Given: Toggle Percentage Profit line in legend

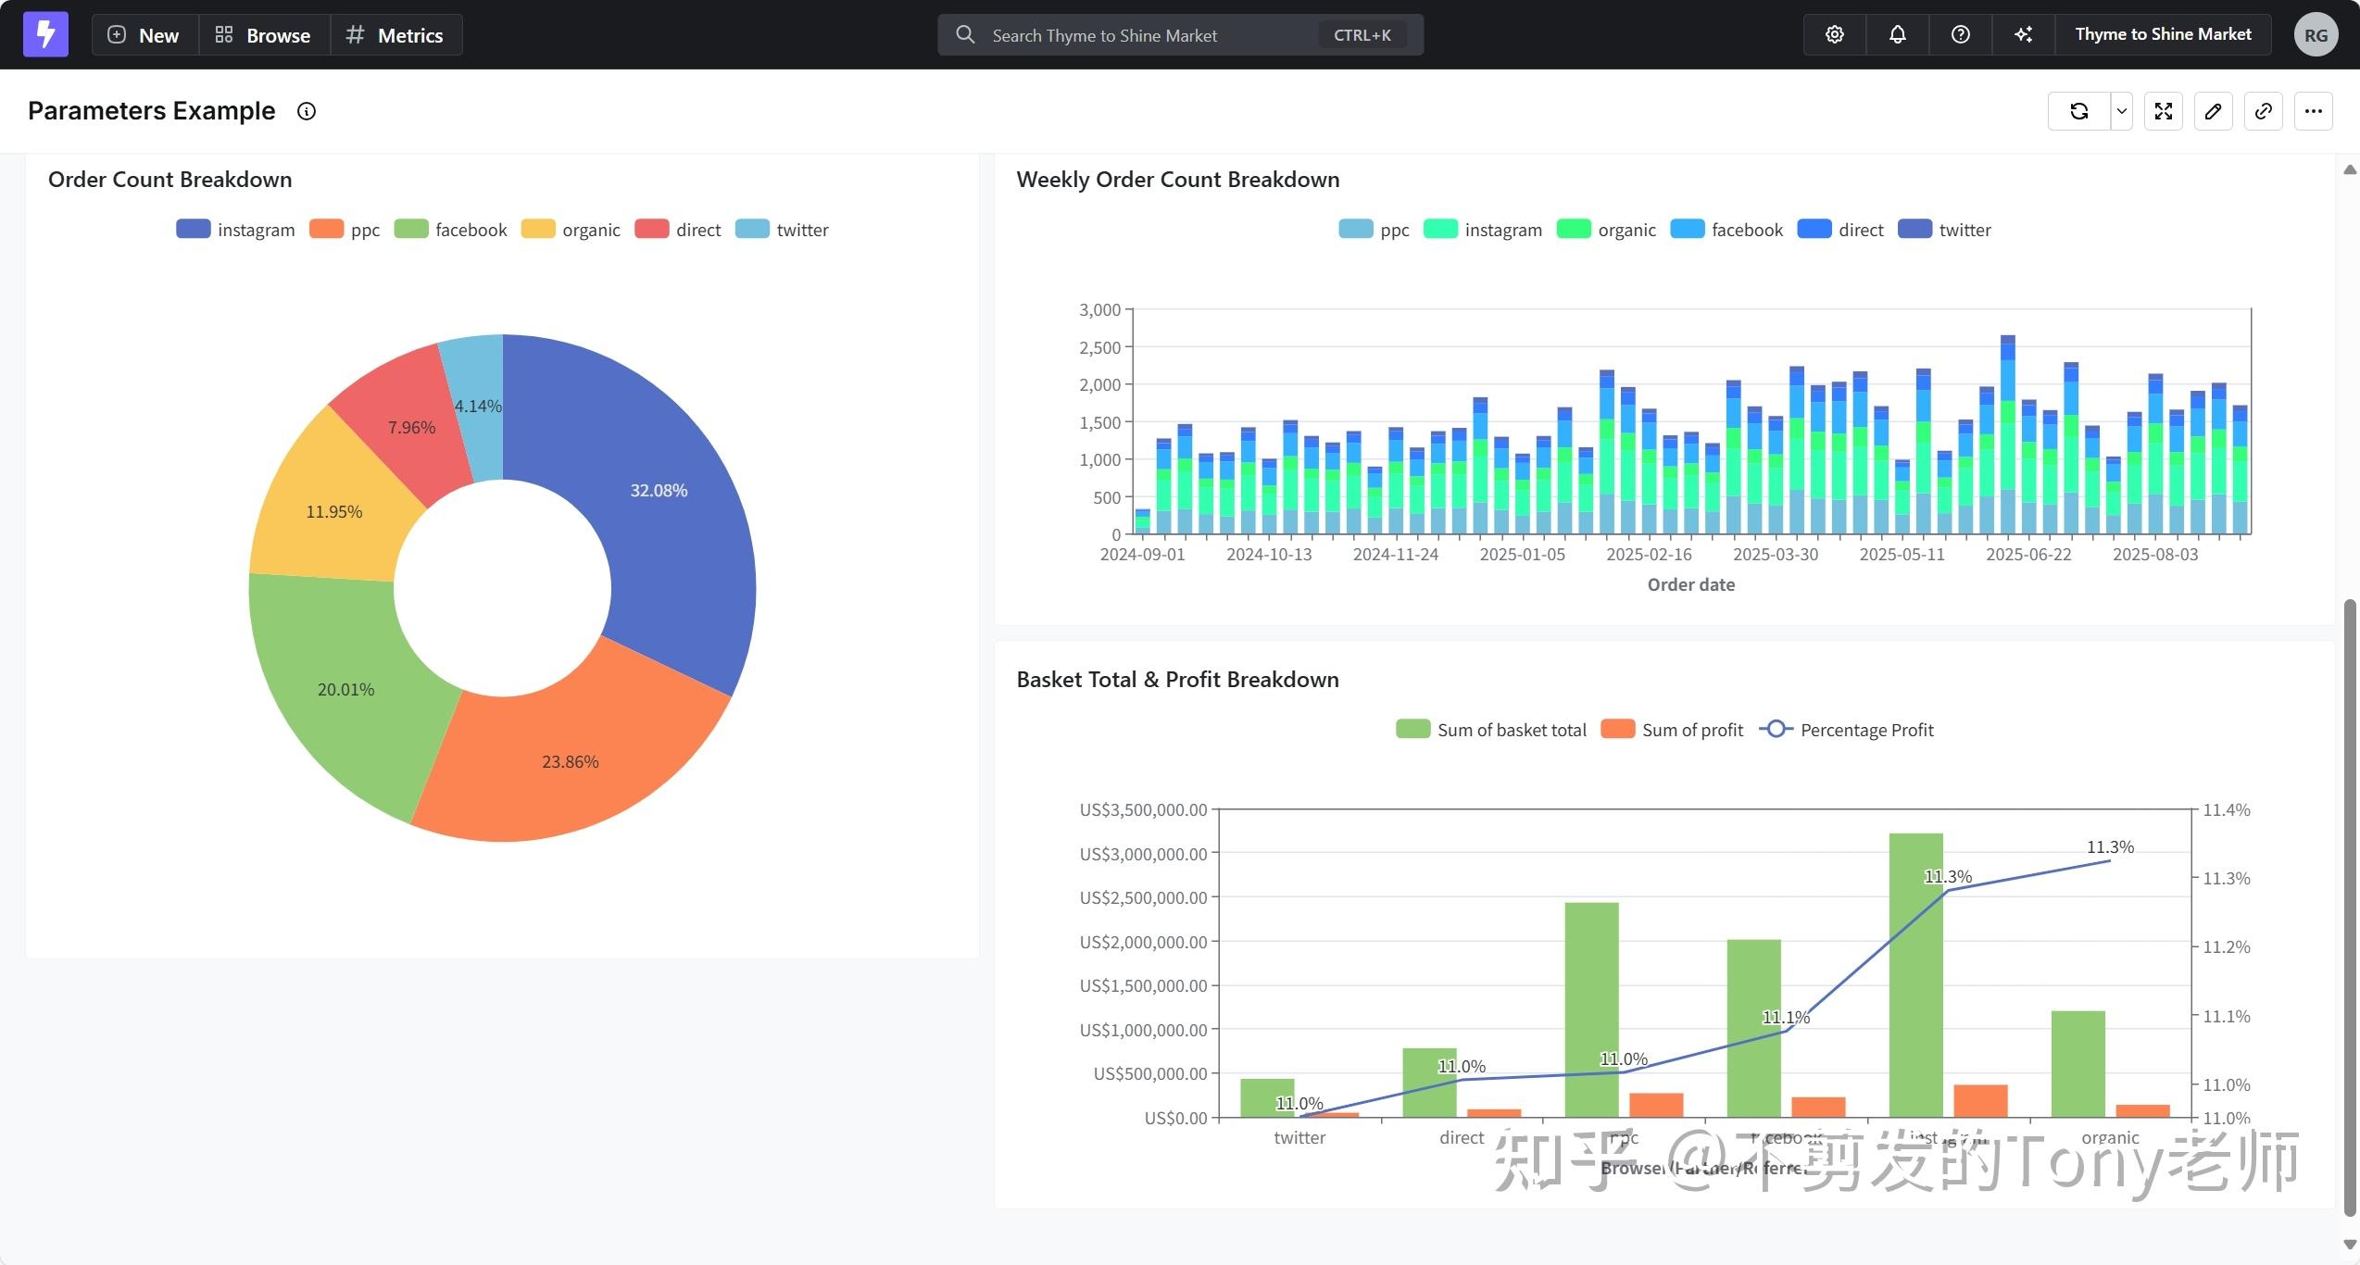Looking at the screenshot, I should 1846,730.
